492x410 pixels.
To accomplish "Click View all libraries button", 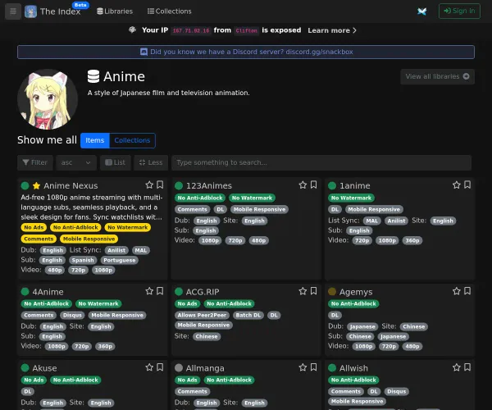I will (x=438, y=76).
